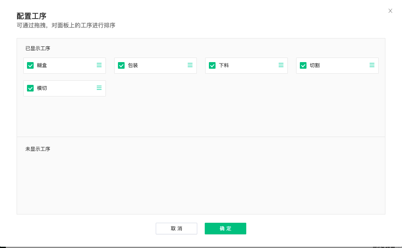Hide 模切 by unchecking its box
The width and height of the screenshot is (402, 248).
[x=30, y=88]
